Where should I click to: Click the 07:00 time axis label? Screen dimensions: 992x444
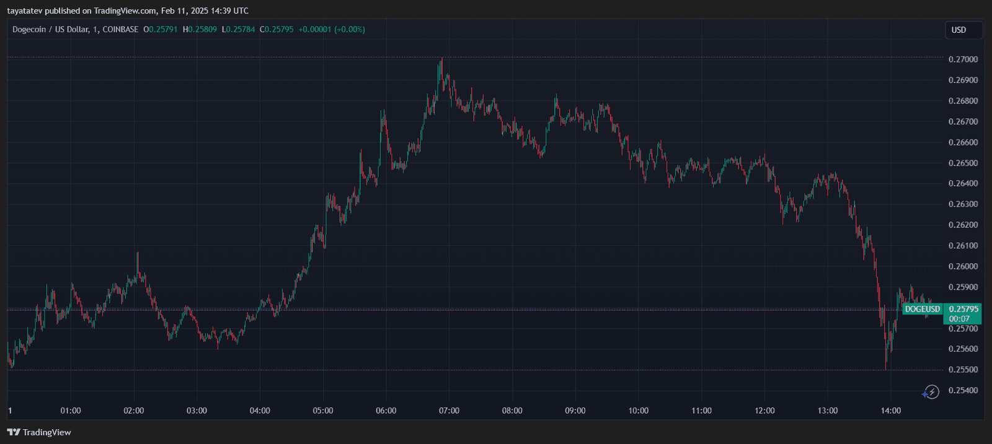449,411
